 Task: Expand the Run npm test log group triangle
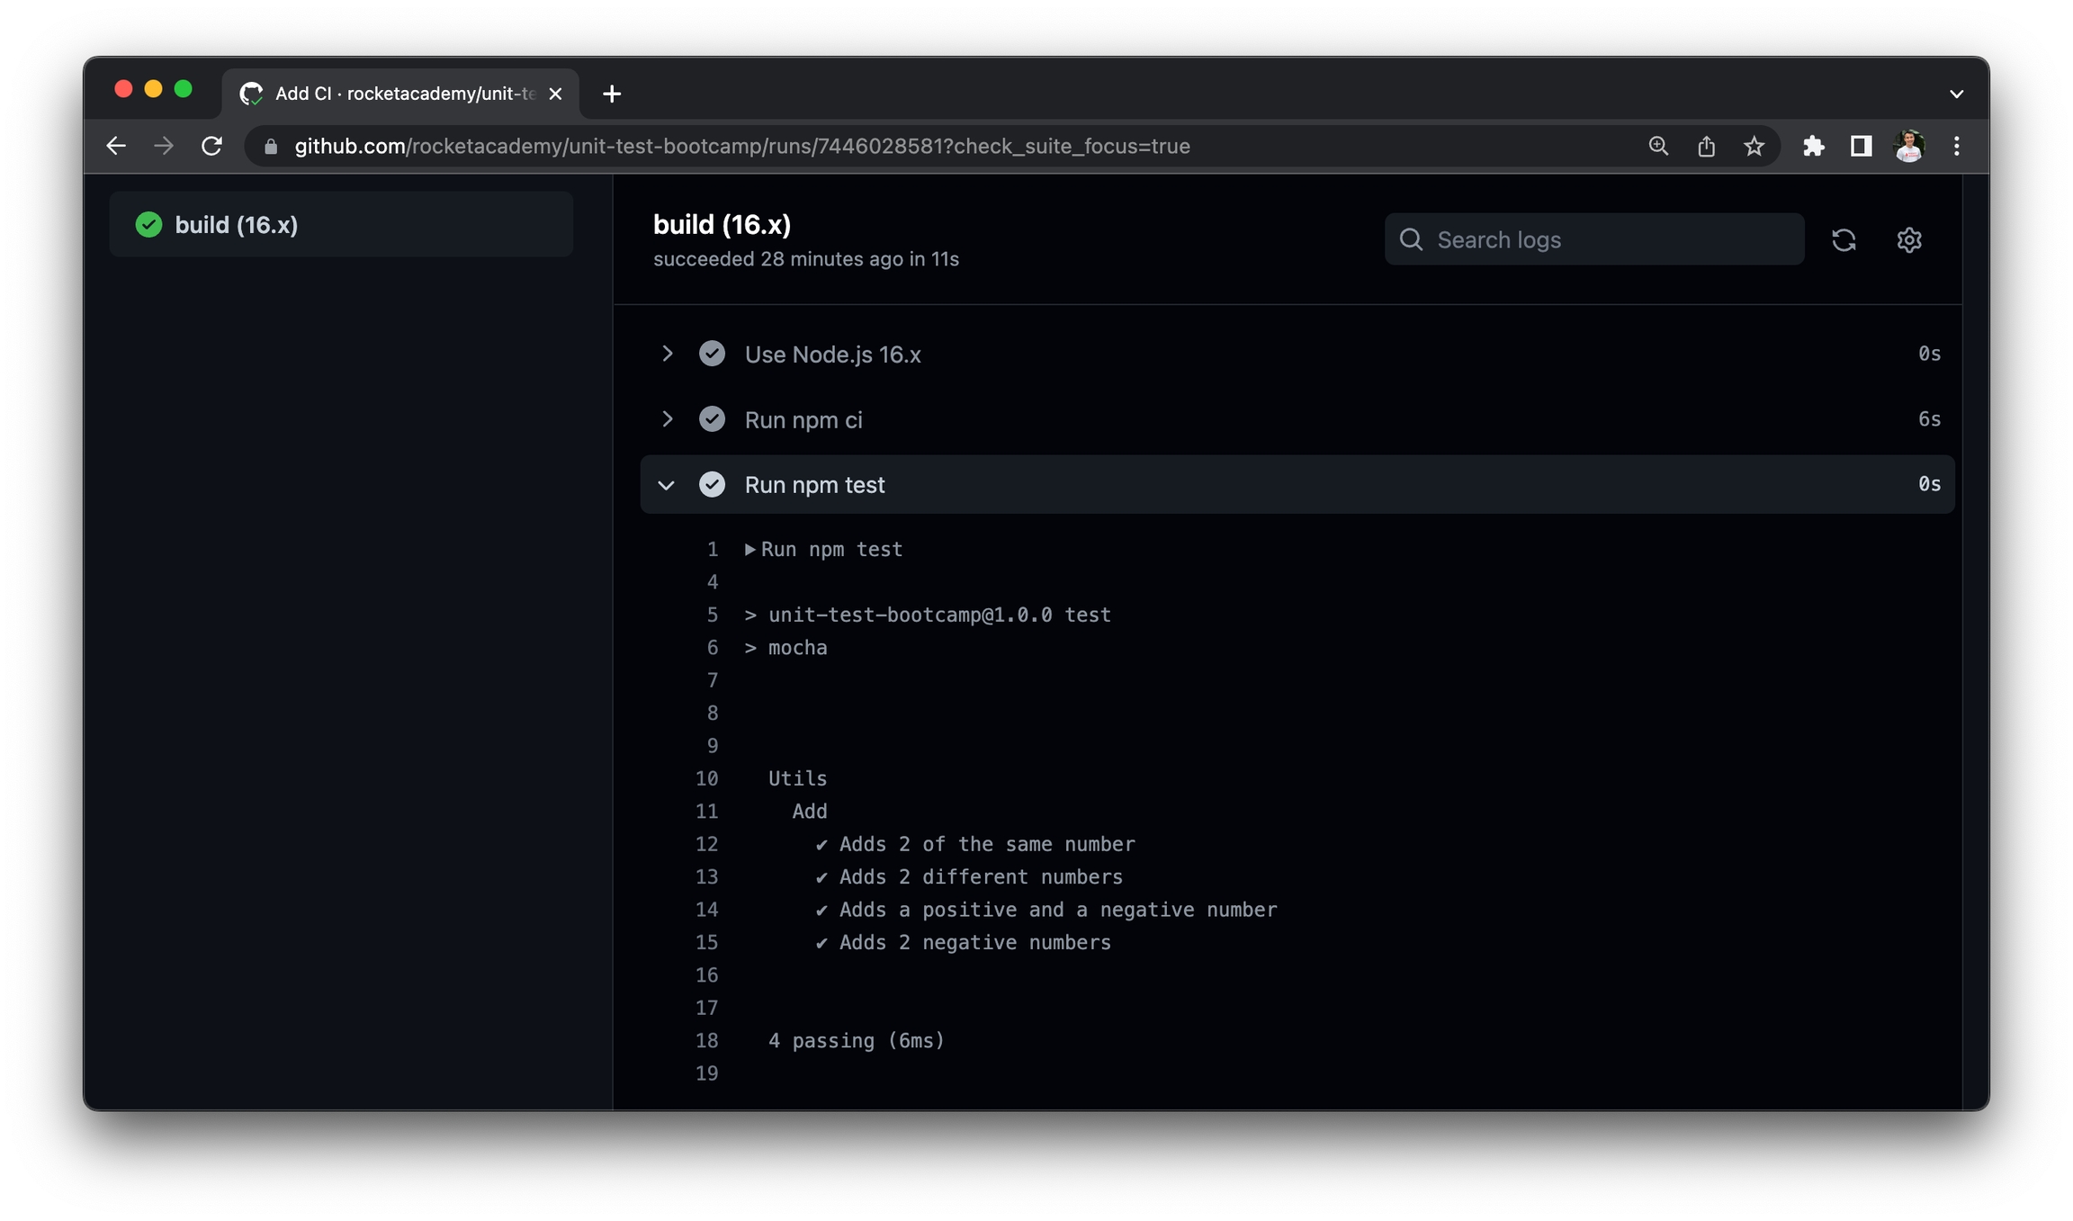pyautogui.click(x=750, y=550)
